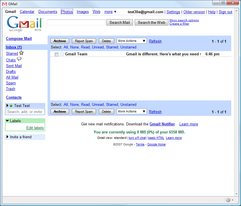The height and width of the screenshot is (206, 241).
Task: Open the Older version link
Action: 194,12
